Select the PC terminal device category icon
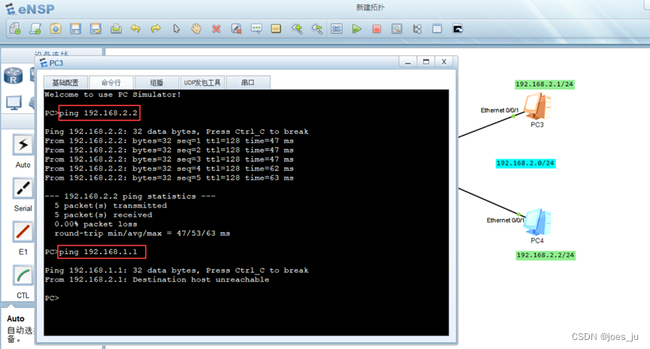Viewport: 650px width, 349px height. [x=14, y=103]
